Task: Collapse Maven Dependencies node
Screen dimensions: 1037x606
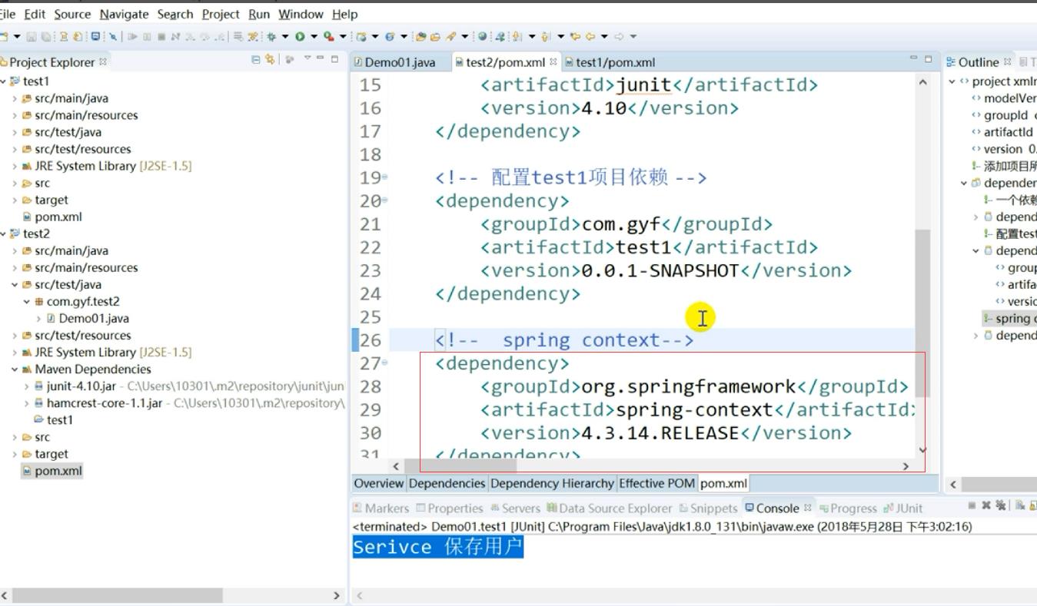Action: coord(15,369)
